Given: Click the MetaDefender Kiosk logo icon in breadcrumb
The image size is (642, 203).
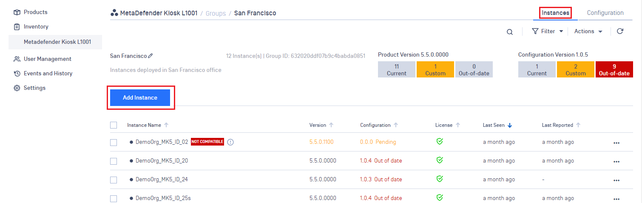Looking at the screenshot, I should click(114, 13).
